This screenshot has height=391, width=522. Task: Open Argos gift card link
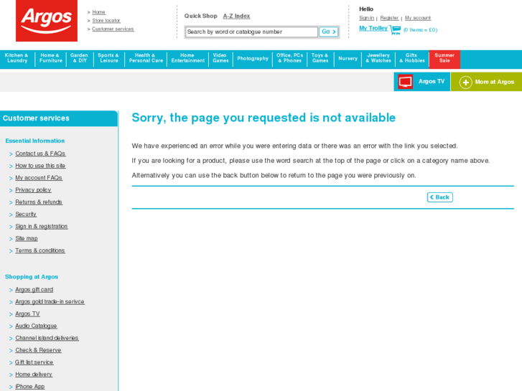[x=34, y=290]
